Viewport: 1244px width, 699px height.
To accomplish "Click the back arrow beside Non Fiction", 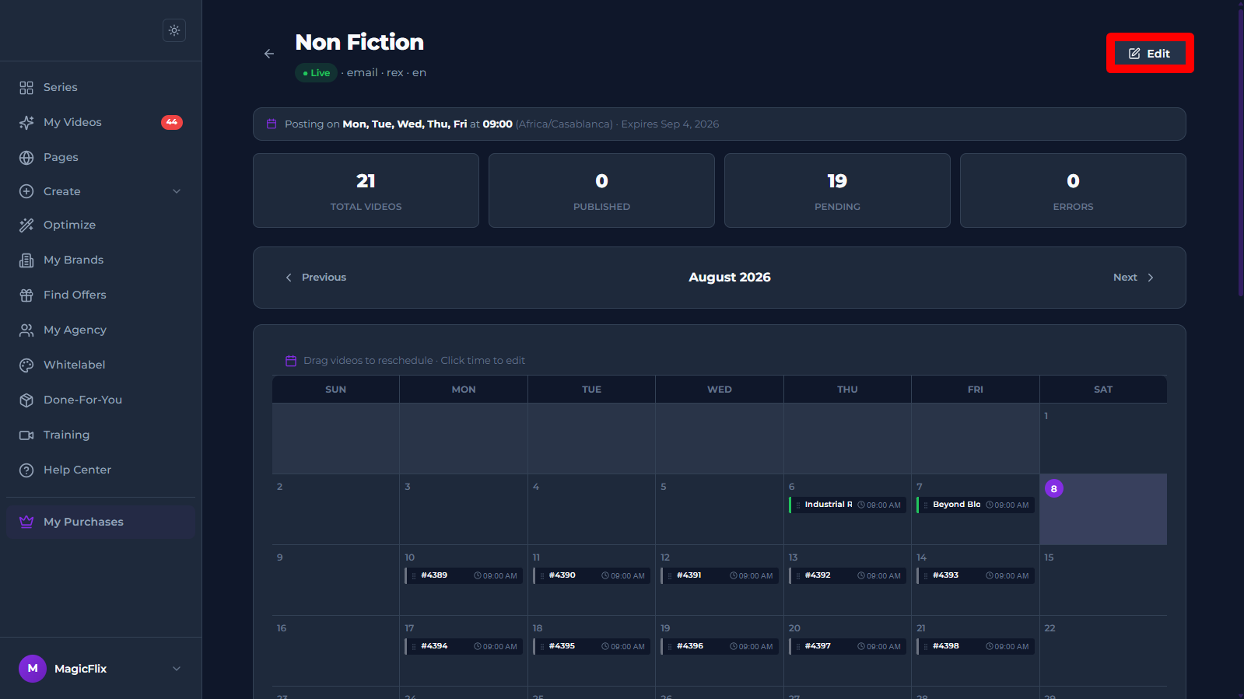I will [x=269, y=54].
